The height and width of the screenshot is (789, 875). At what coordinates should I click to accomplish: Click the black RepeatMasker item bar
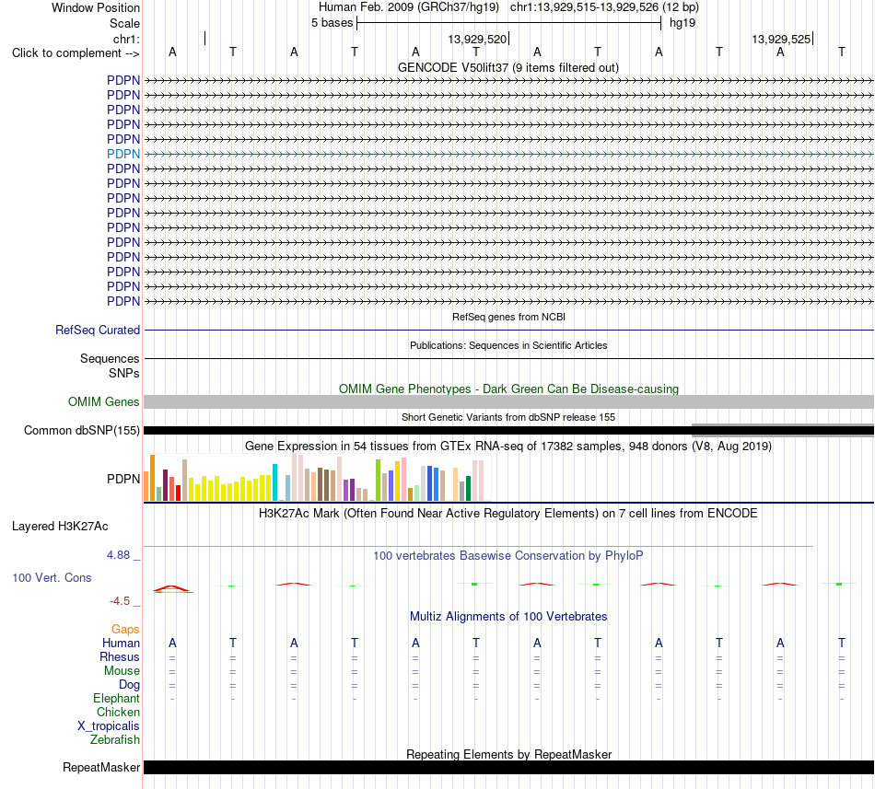point(508,767)
